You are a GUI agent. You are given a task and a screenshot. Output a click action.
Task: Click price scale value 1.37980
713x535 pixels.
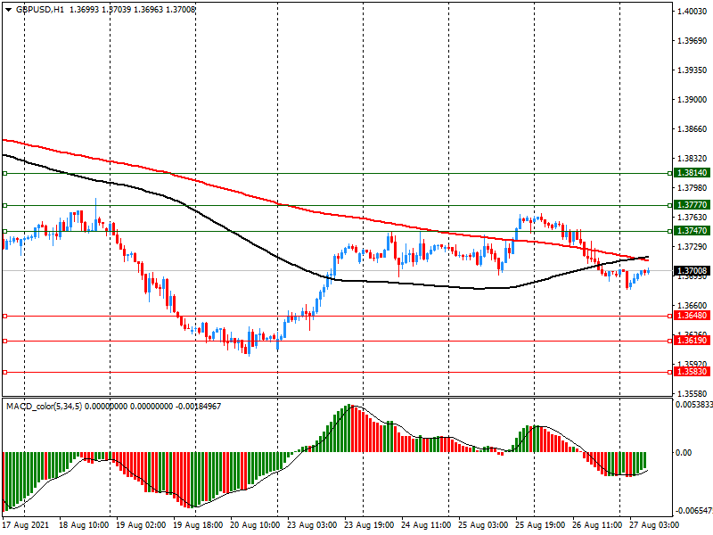[693, 188]
